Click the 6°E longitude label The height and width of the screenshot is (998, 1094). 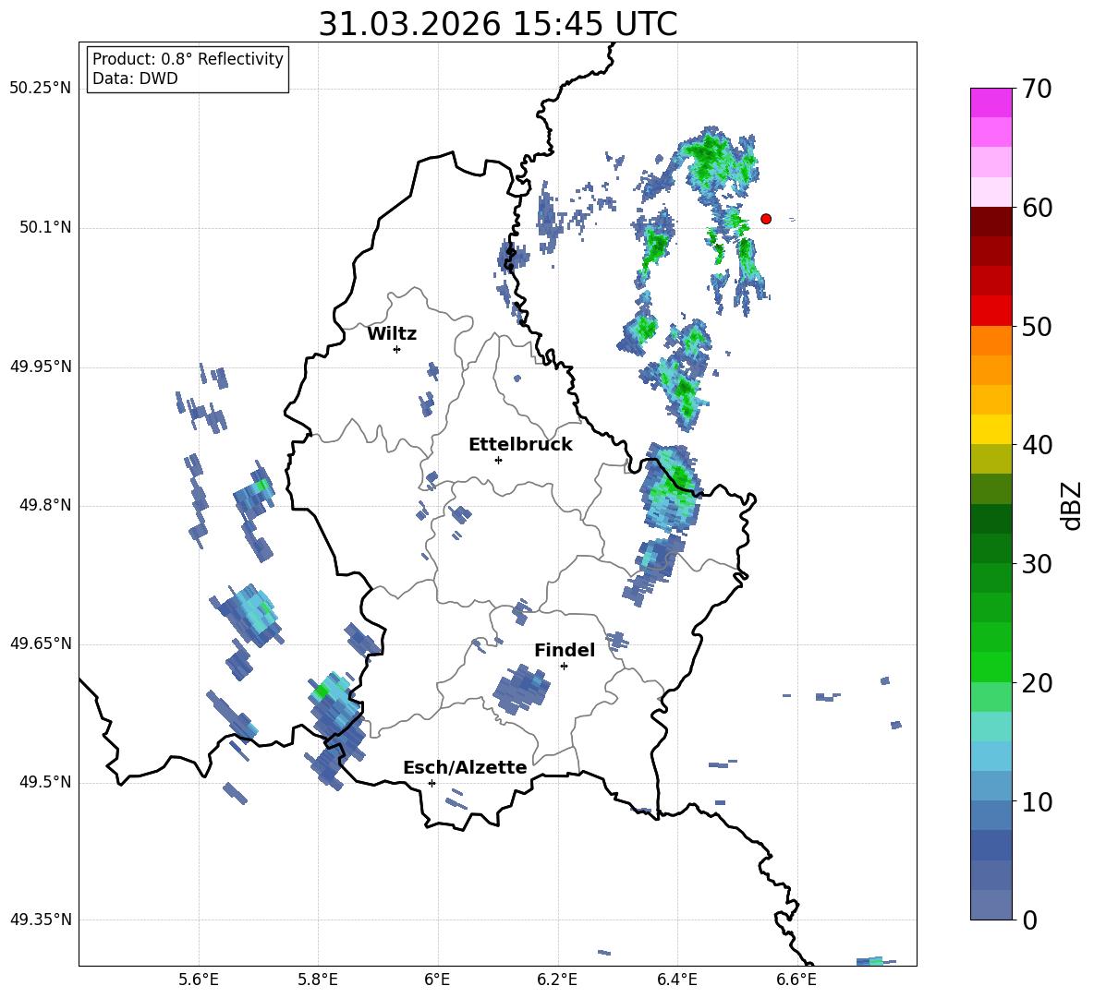[437, 980]
